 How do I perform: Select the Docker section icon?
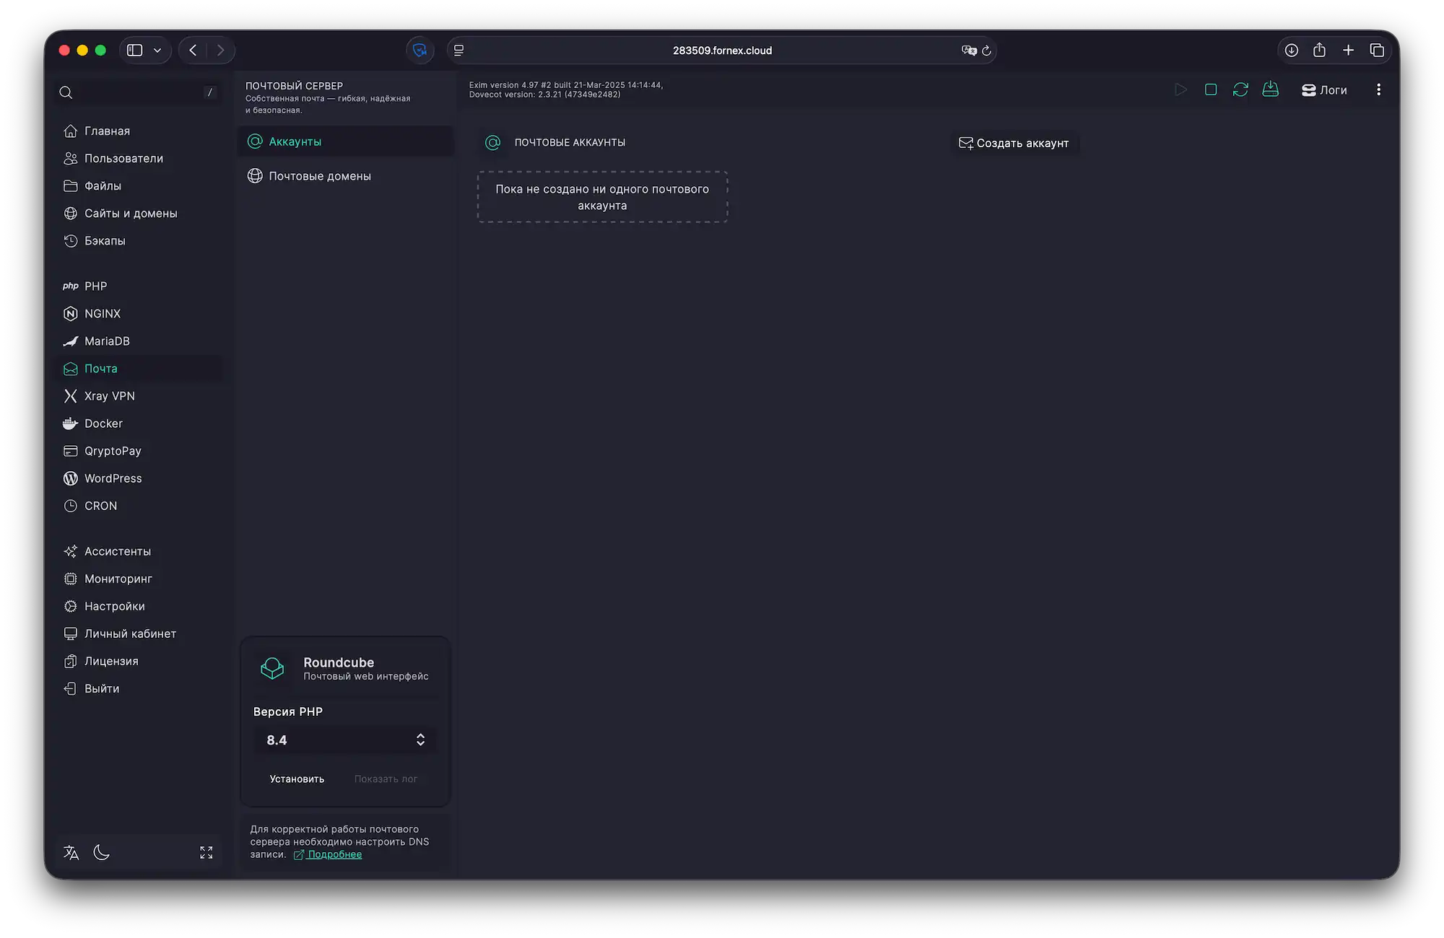click(x=70, y=423)
